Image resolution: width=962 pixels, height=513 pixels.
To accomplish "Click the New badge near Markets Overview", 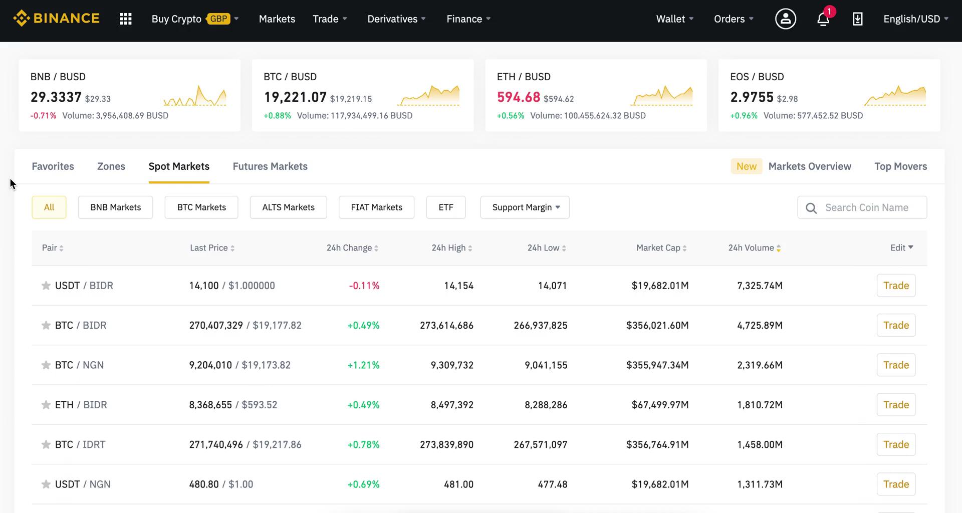I will 747,166.
